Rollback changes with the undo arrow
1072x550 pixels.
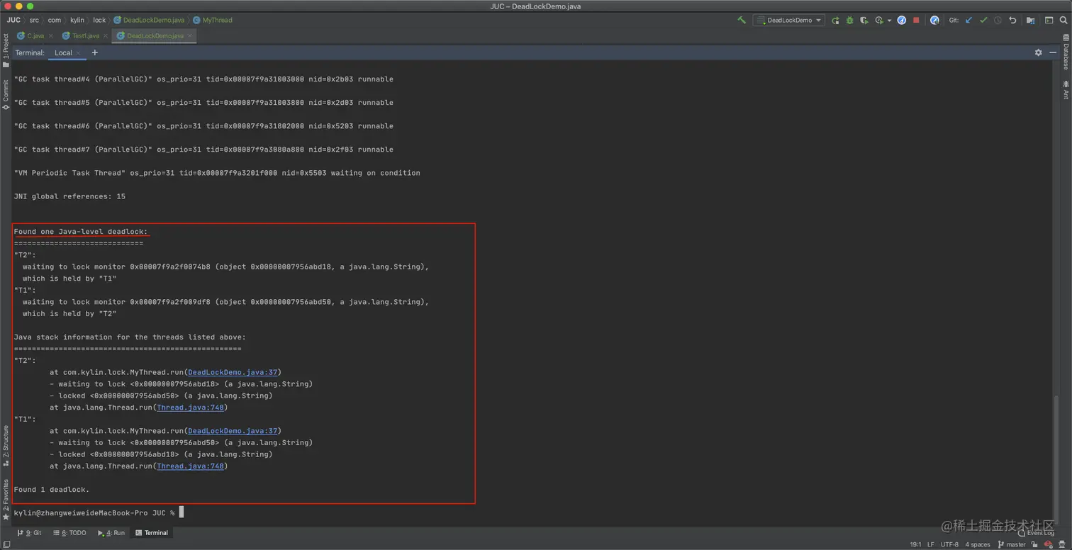click(x=1012, y=21)
